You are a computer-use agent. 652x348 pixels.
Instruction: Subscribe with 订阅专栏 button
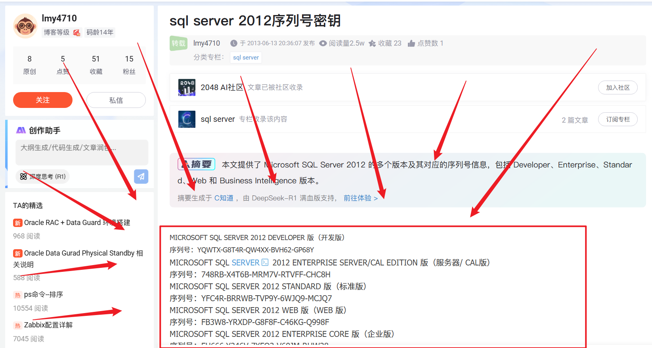point(618,119)
